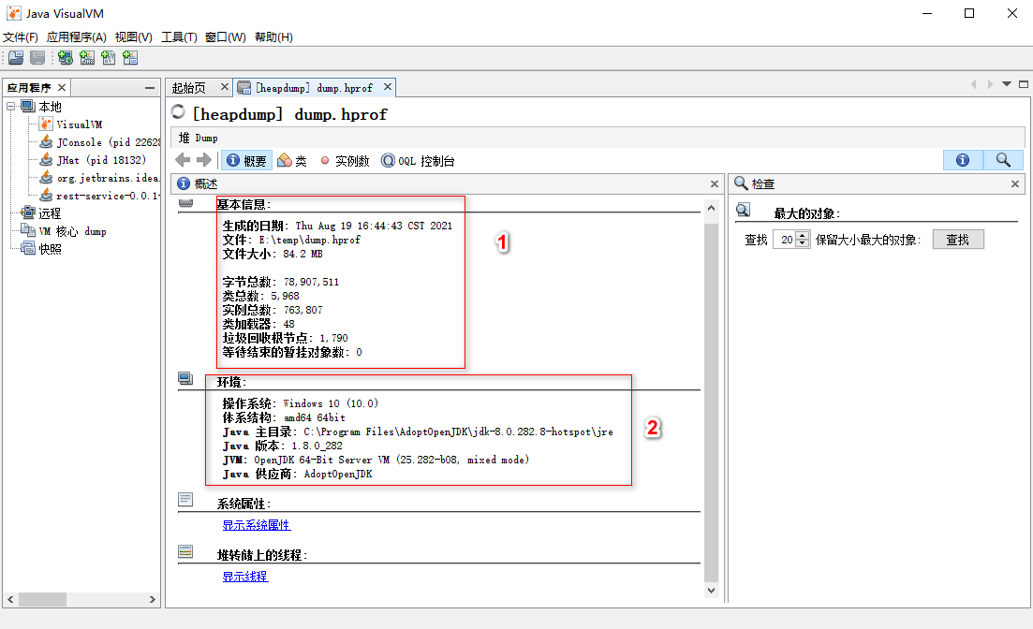Open the 窗口(W) menu

(226, 37)
